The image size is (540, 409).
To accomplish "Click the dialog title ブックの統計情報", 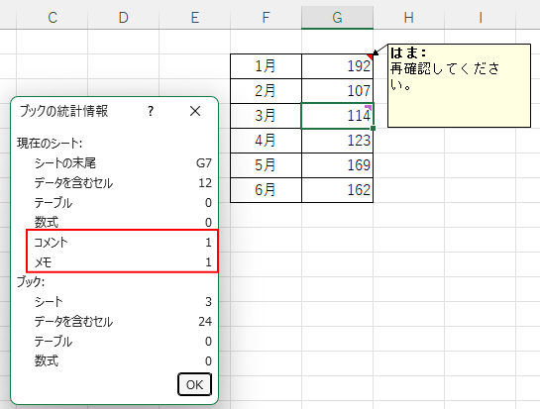I will 63,111.
